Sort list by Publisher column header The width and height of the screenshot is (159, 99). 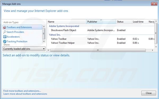coord(101,22)
